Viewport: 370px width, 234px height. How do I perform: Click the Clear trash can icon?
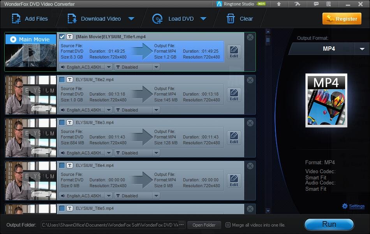231,19
